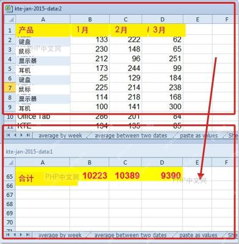This screenshot has height=244, width=239.
Task: Click '显示器' cell in row 4
Action: pos(43,61)
